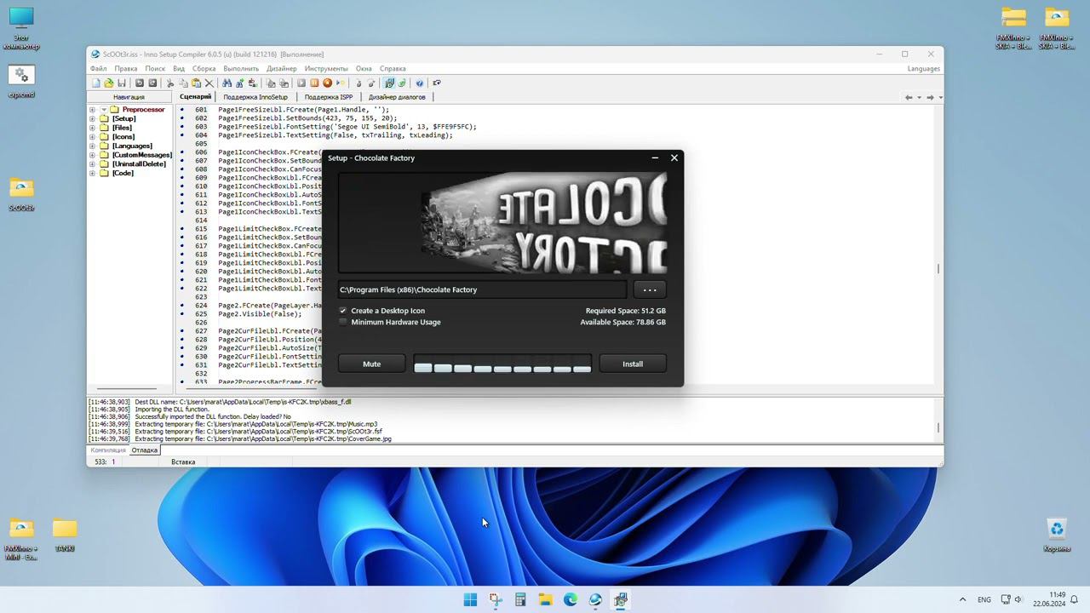Click the speaker volume tray icon
This screenshot has width=1090, height=613.
[x=1020, y=599]
